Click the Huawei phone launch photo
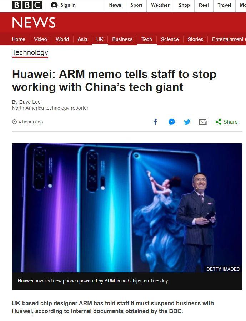Image resolution: width=246 pixels, height=321 pixels. click(127, 208)
